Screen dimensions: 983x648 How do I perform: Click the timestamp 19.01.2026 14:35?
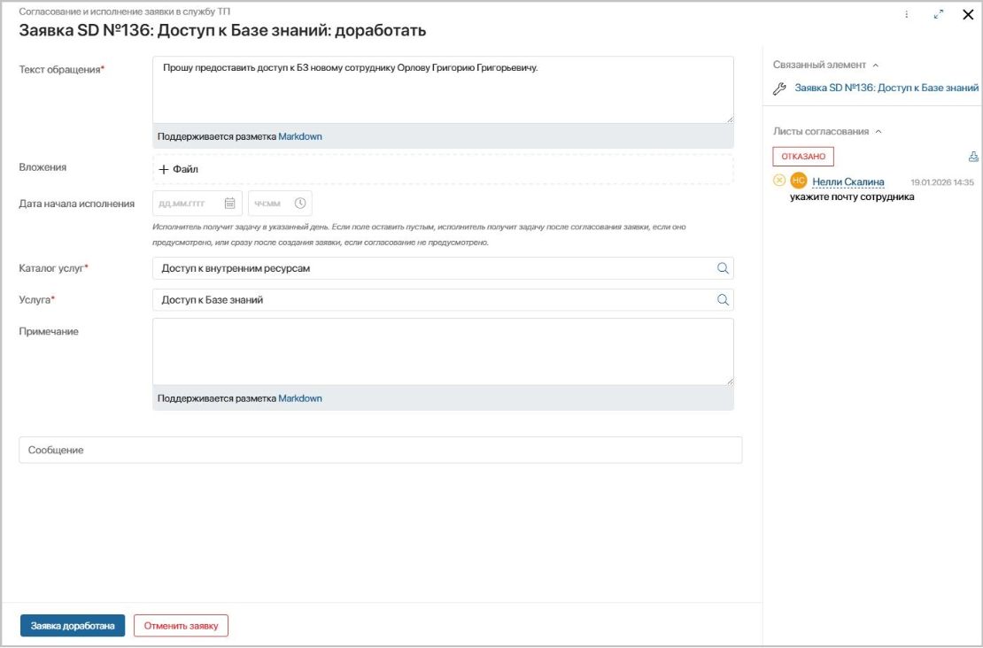(942, 181)
